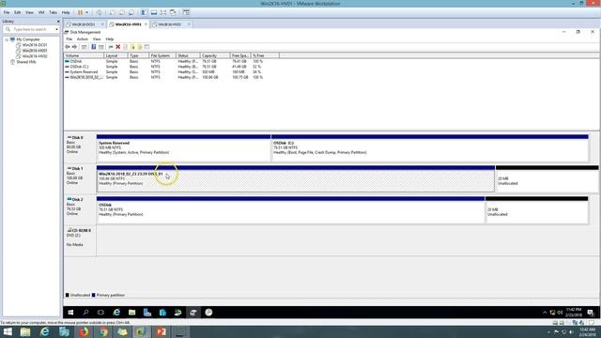Open the dropdown arrow next to the pause button
This screenshot has height=338, width=601.
86,12
